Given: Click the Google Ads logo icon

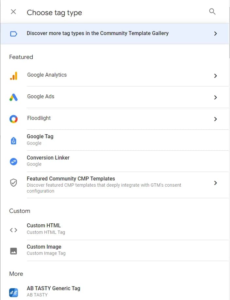Looking at the screenshot, I should pyautogui.click(x=13, y=97).
